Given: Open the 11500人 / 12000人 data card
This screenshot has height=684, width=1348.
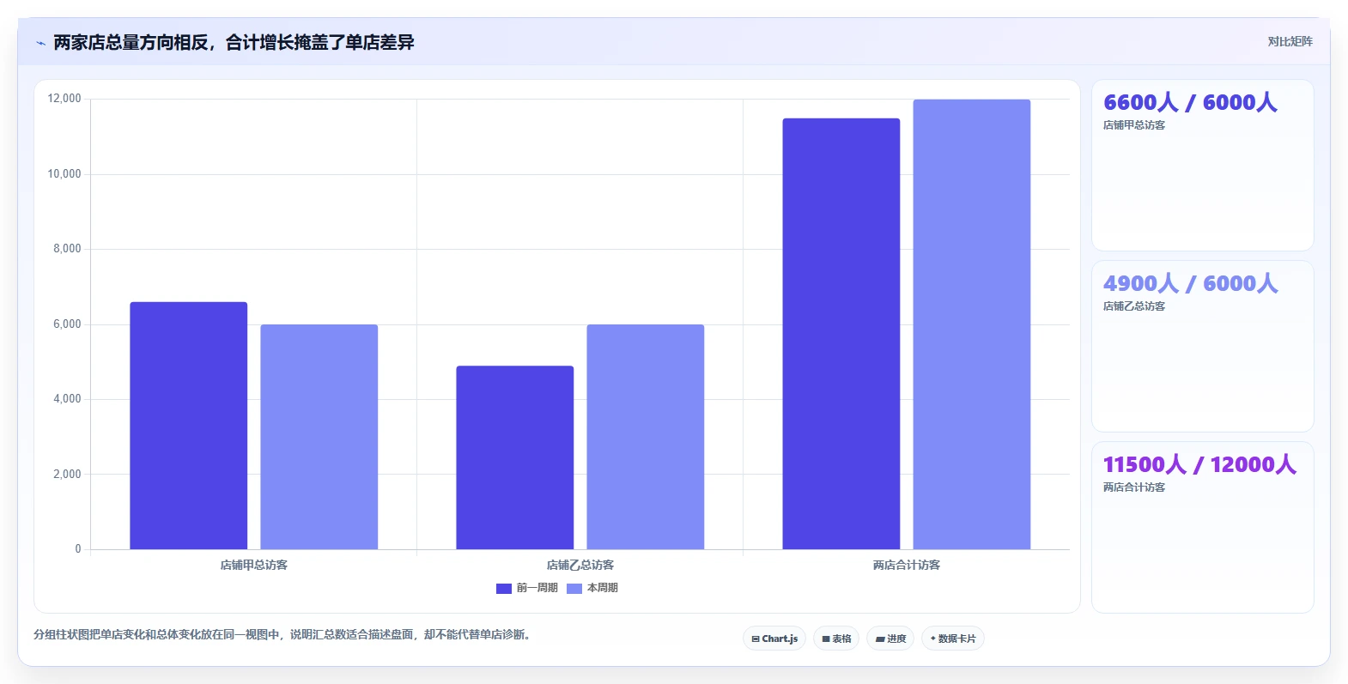Looking at the screenshot, I should coord(1203,528).
